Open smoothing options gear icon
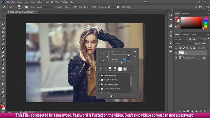Screen dimensions: 210x118 point(118,7)
